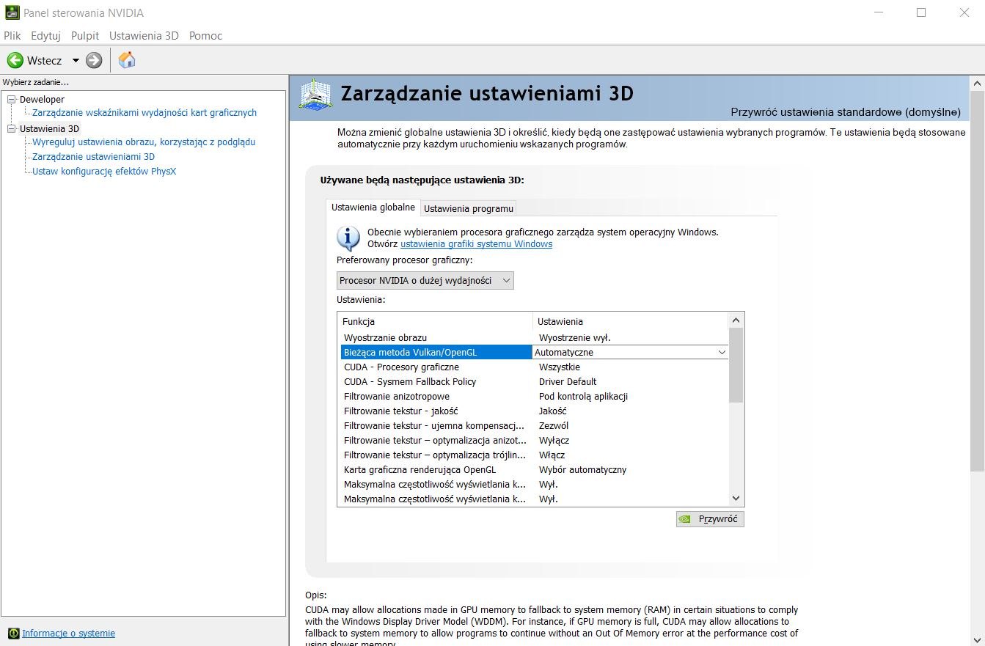985x646 pixels.
Task: Select Filtrowanie tekstur - ujemna kompensacja row
Action: [x=533, y=425]
